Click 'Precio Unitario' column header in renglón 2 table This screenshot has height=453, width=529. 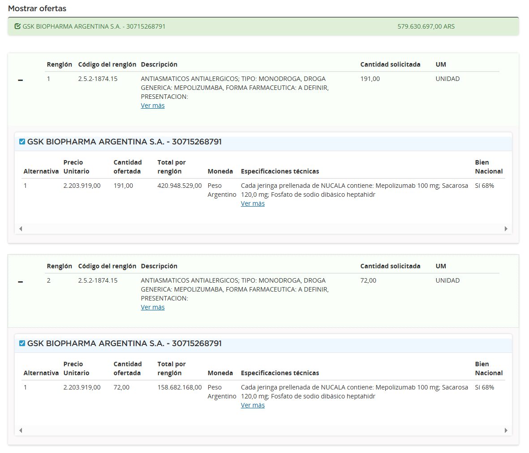point(76,368)
